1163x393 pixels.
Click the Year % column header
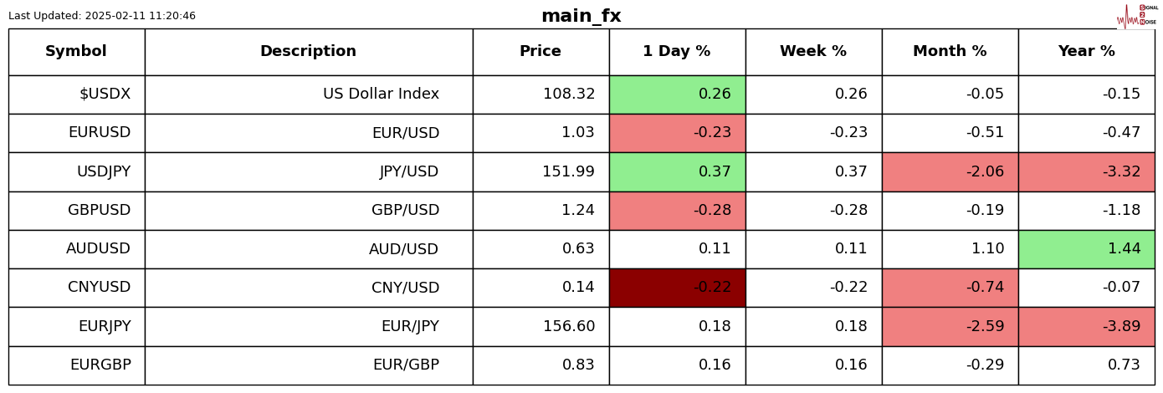(1086, 52)
